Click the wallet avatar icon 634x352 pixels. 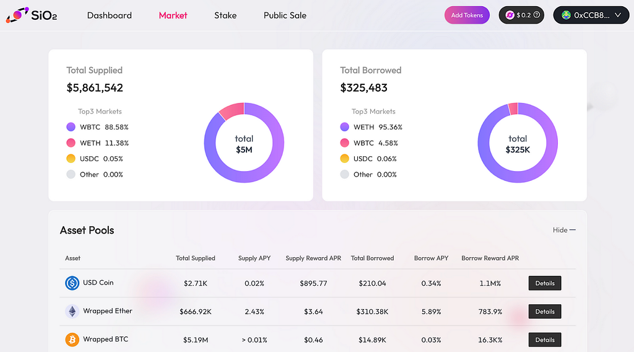coord(566,15)
